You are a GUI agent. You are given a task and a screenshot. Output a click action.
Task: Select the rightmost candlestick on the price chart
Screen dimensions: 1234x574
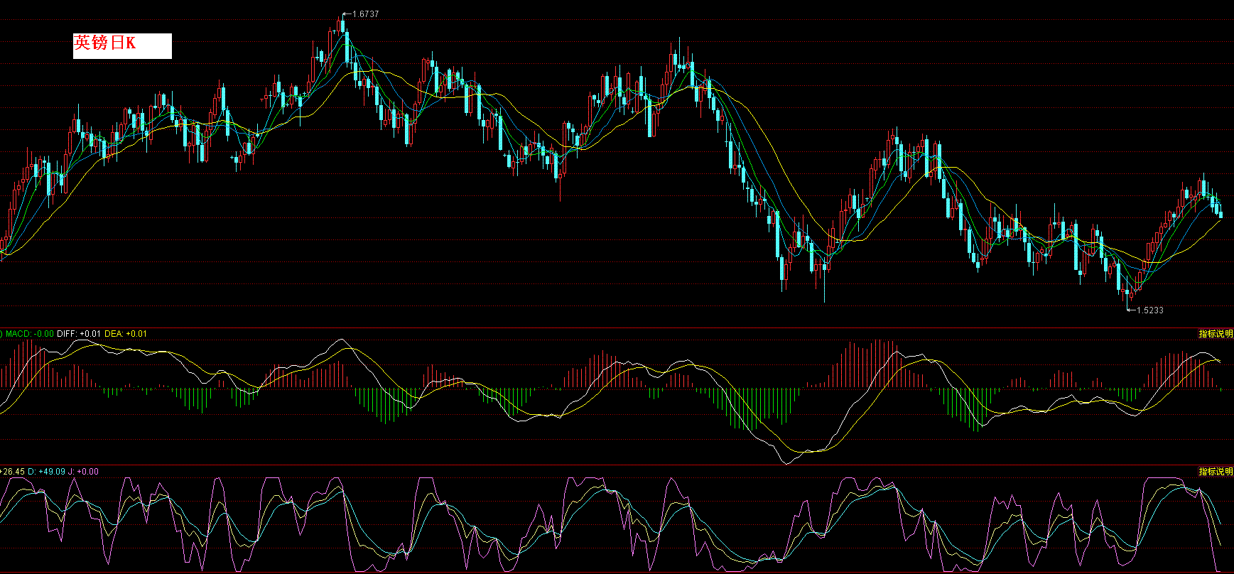click(1221, 211)
